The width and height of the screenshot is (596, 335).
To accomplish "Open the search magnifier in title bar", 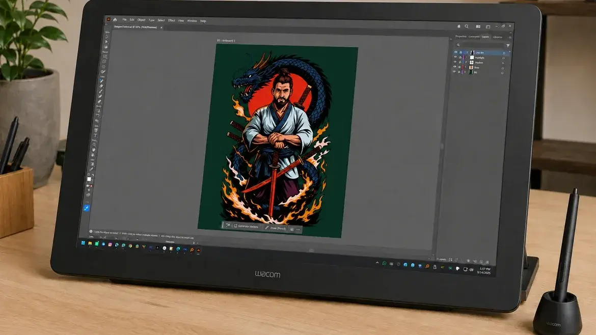I will pyautogui.click(x=467, y=26).
